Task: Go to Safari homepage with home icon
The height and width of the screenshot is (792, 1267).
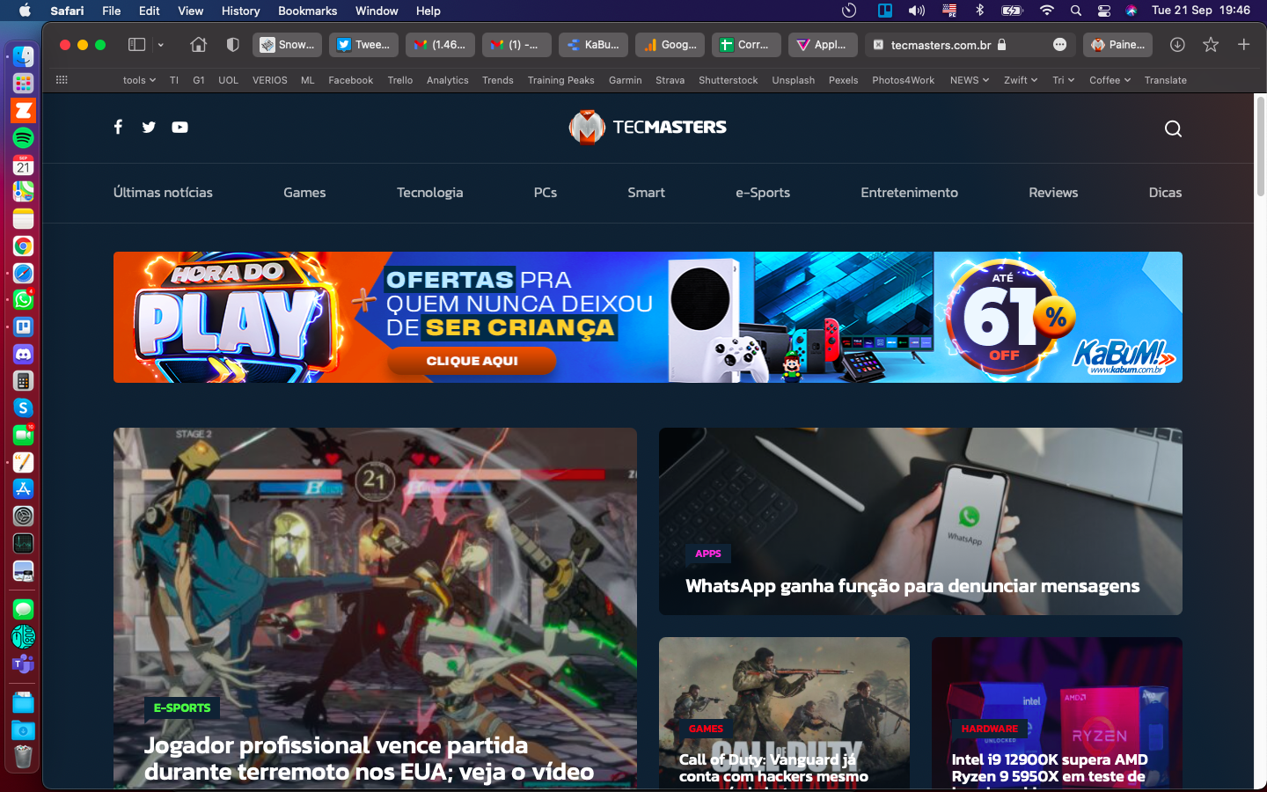Action: click(198, 44)
